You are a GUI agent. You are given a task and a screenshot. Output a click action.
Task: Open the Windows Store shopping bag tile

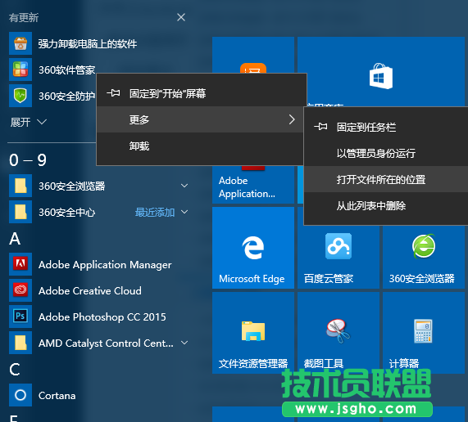(381, 71)
